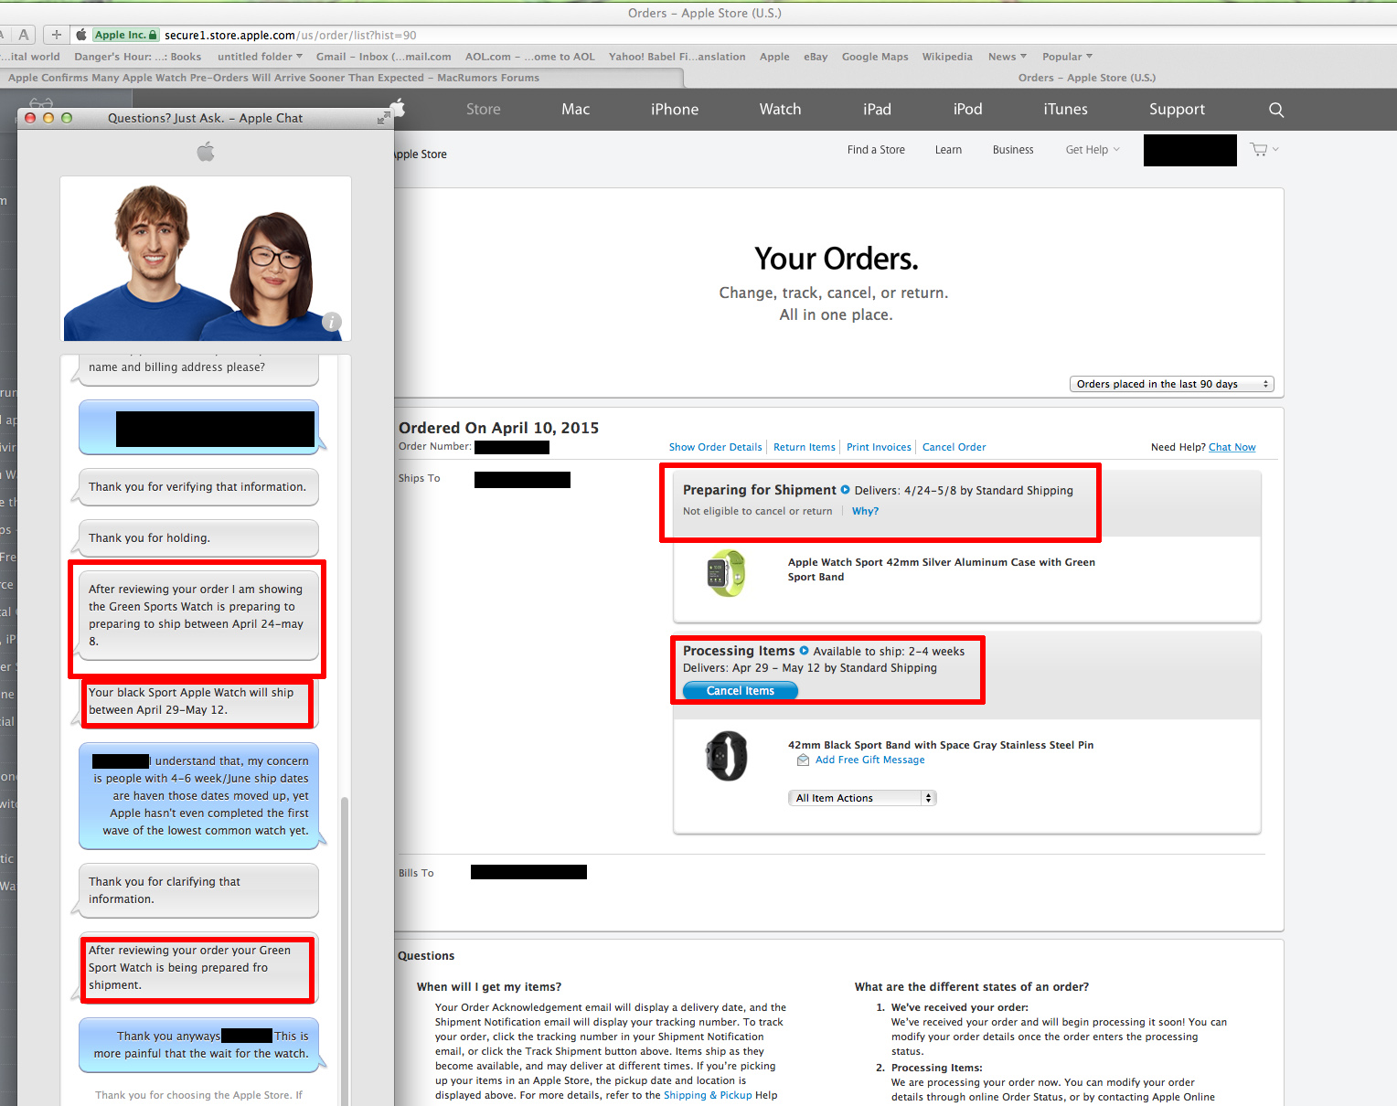Viewport: 1397px width, 1106px height.
Task: Click the blue Cancel Items button
Action: click(x=740, y=691)
